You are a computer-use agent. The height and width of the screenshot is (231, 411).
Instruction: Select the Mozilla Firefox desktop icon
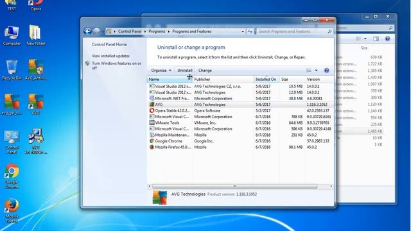tap(12, 211)
